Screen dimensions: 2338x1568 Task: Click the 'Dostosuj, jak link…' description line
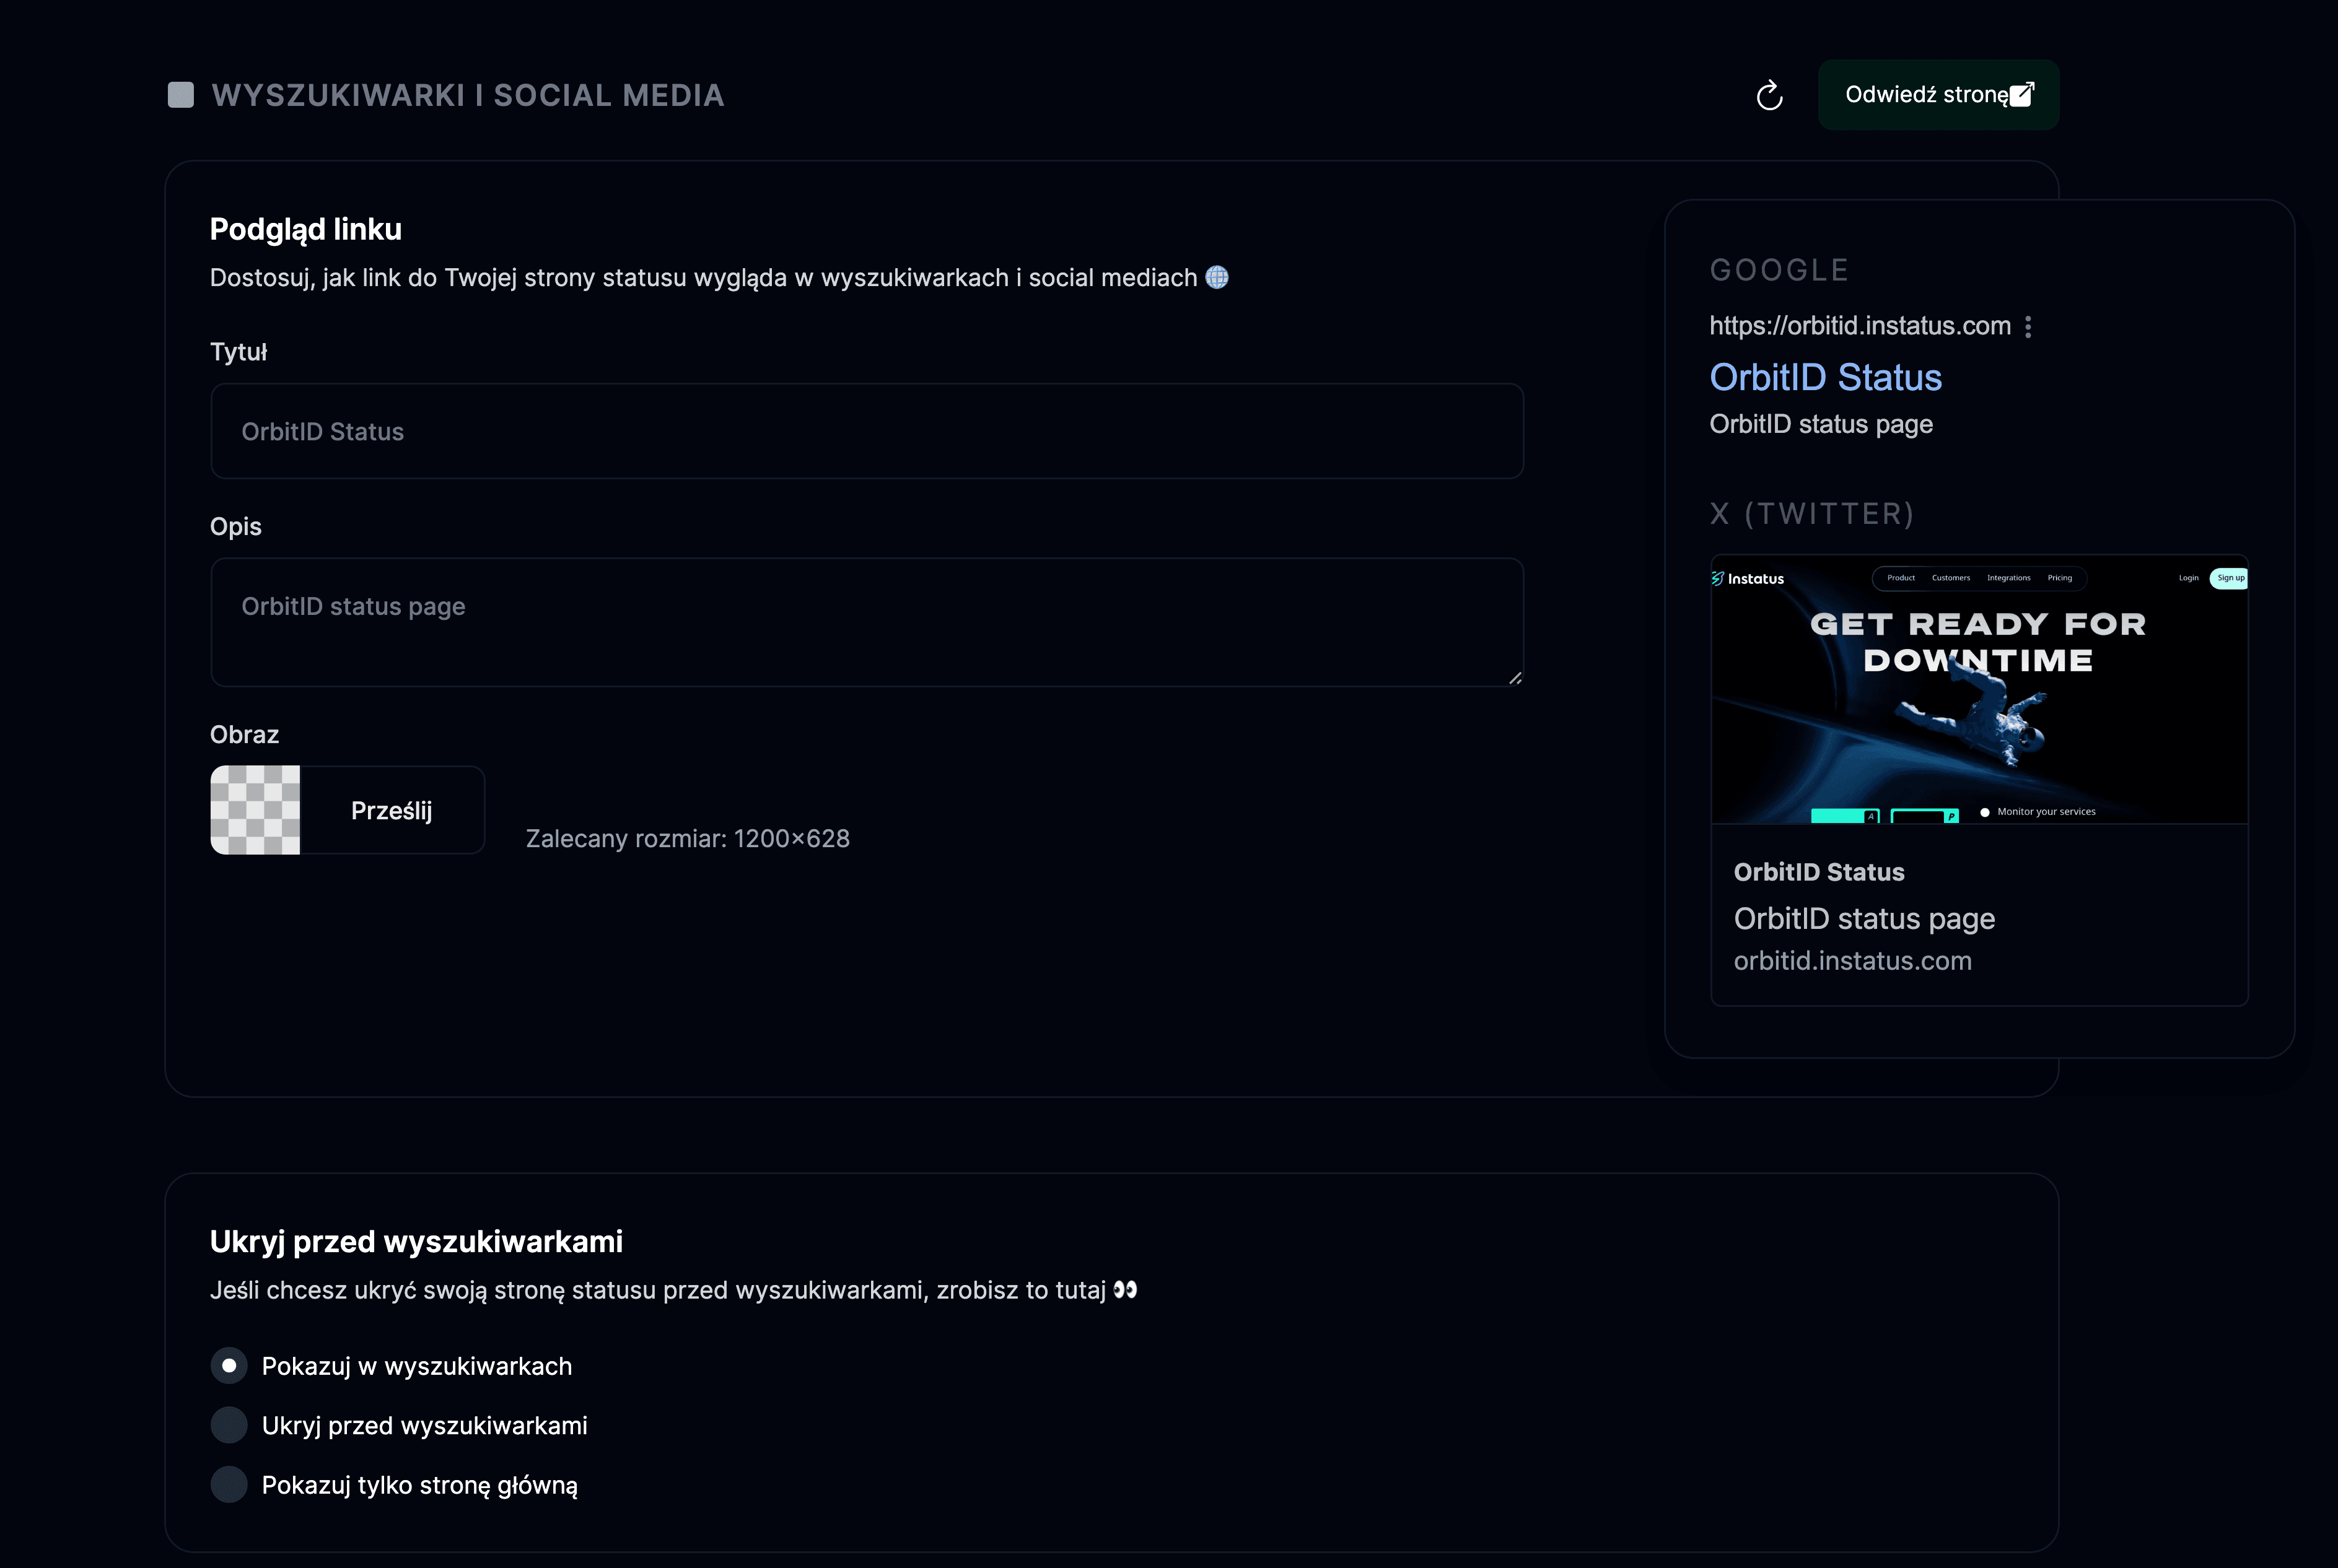pos(719,278)
